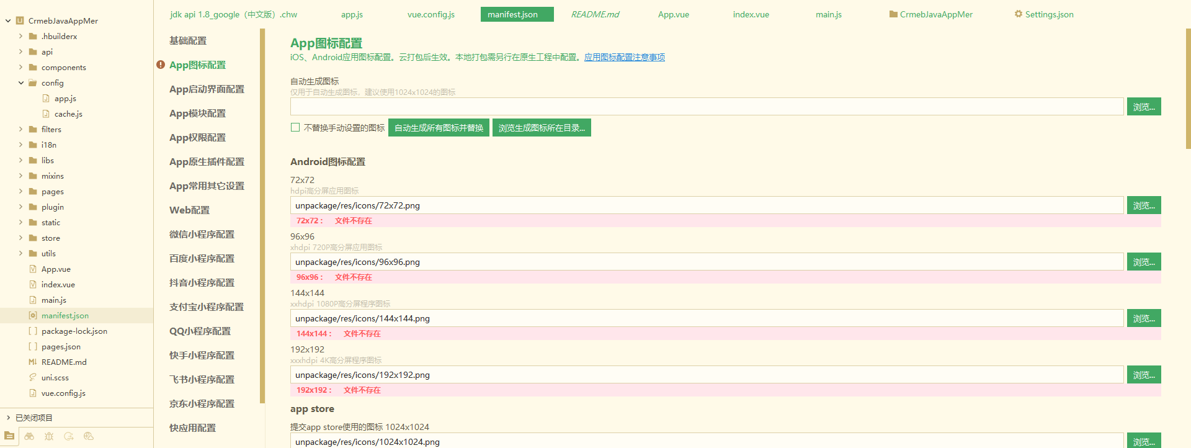Open 基础配置 manifest section
The image size is (1191, 448).
tap(188, 40)
